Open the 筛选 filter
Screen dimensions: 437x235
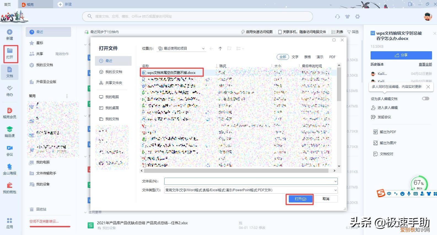point(353,32)
